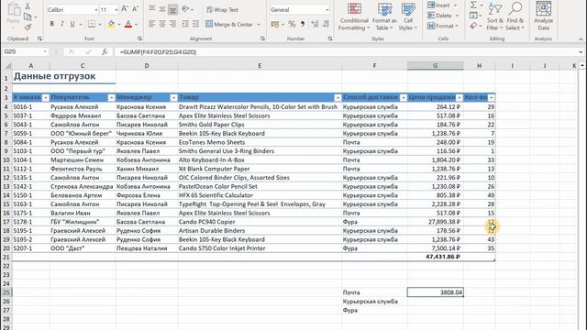
Task: Apply the yellow Fill Color swatch
Action: click(x=111, y=25)
